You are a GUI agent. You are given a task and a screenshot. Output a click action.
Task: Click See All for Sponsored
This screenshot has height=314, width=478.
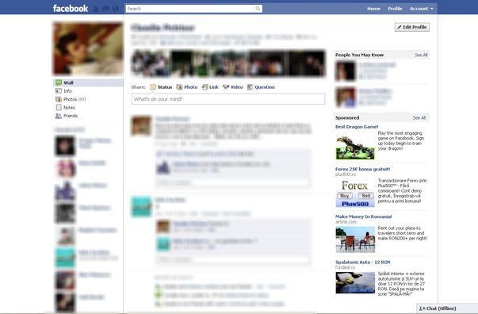(419, 117)
